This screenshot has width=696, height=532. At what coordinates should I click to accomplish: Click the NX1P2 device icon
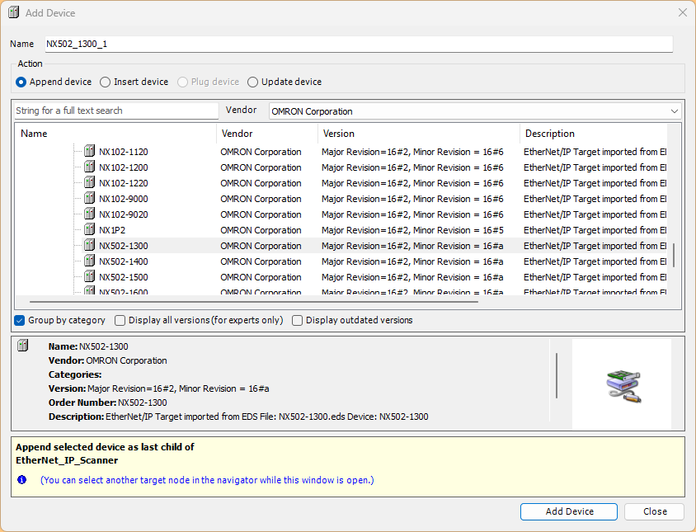pos(90,230)
